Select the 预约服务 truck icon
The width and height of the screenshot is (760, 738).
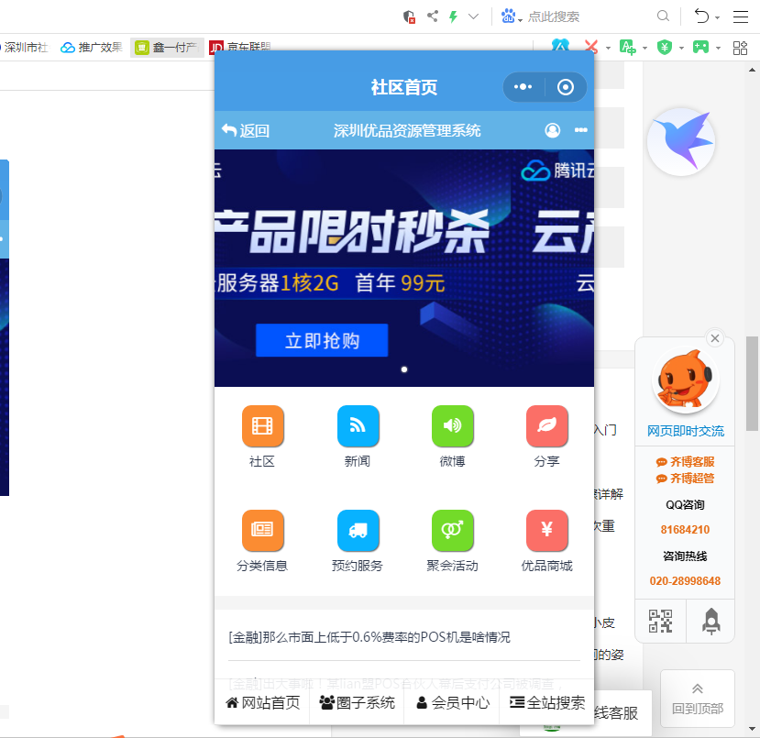(358, 531)
